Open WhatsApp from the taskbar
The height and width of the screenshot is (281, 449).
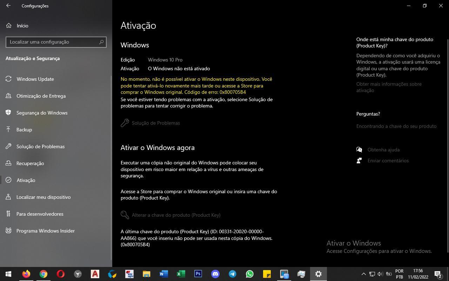[x=249, y=274]
